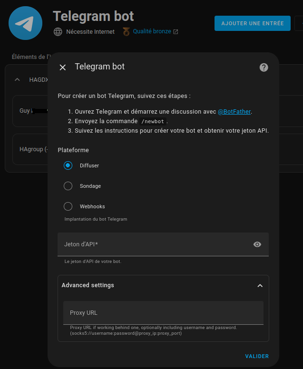303x369 pixels.
Task: Click the Implantation du bot Telegram helper text
Action: 96,219
